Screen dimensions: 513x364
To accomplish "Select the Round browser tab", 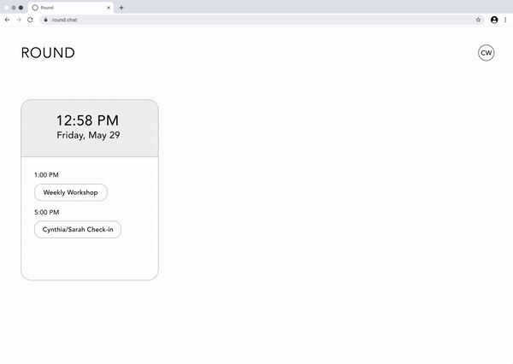I will click(x=71, y=8).
